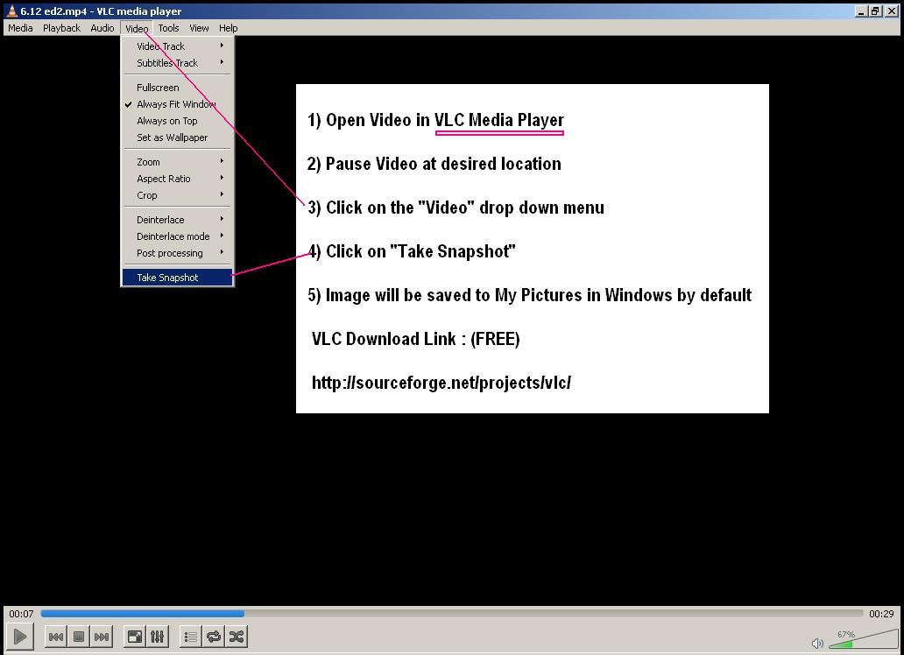Uncheck Always Fit Window option
Image resolution: width=904 pixels, height=655 pixels.
pos(177,104)
